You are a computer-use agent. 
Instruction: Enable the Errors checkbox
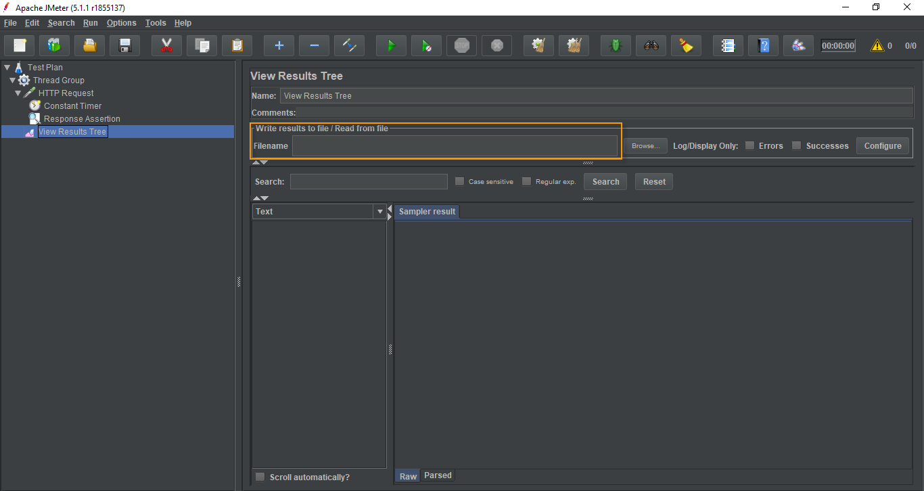749,145
